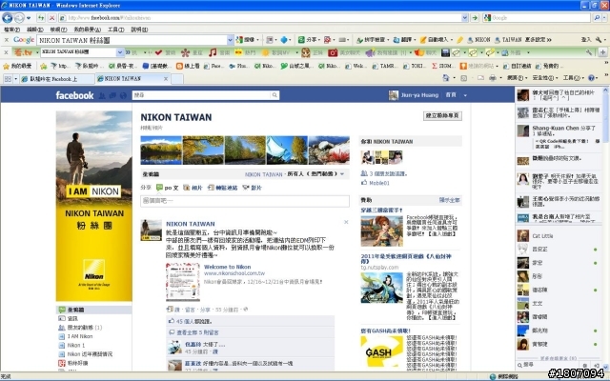Click the Facebook search field
Screen dimensions: 610x381
(201, 95)
